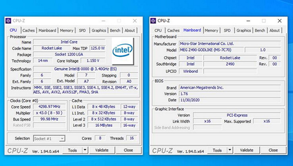This screenshot has width=293, height=166.
Task: Click Model 'MEG Z490 GODLIKE (MS-7C70)'
Action: tap(211, 50)
